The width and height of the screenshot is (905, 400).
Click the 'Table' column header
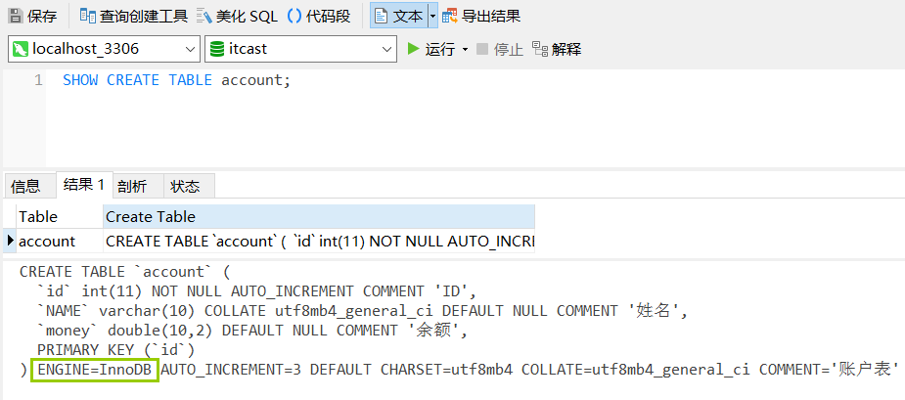pyautogui.click(x=60, y=216)
